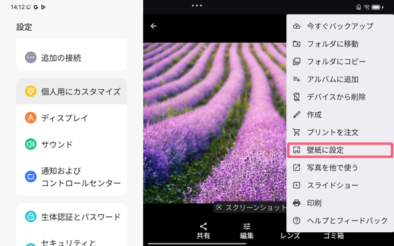The image size is (394, 246).
Task: Click the 設定 header title
Action: pyautogui.click(x=24, y=27)
